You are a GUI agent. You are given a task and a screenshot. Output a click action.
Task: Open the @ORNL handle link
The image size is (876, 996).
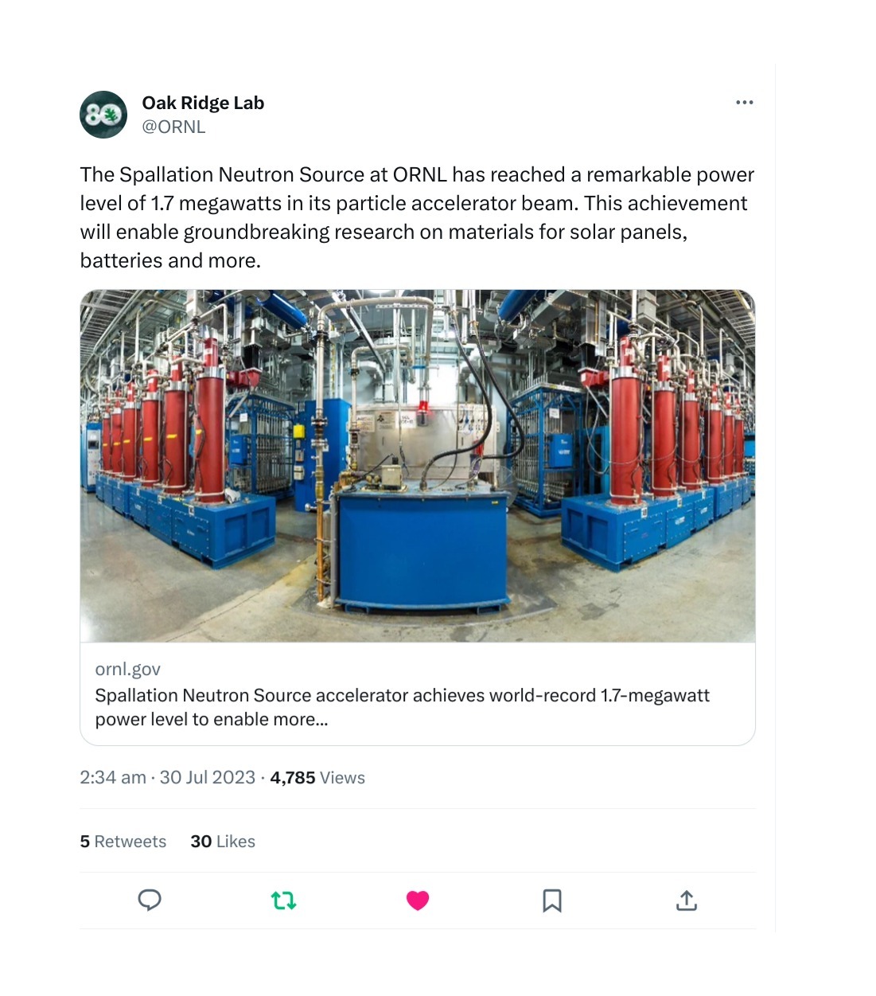[x=173, y=127]
